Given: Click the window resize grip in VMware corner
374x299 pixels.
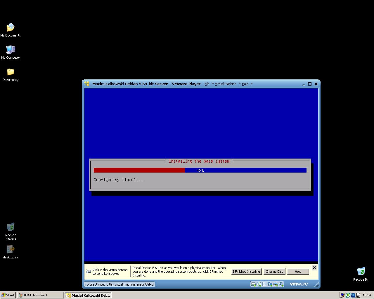Looking at the screenshot, I should (x=316, y=284).
